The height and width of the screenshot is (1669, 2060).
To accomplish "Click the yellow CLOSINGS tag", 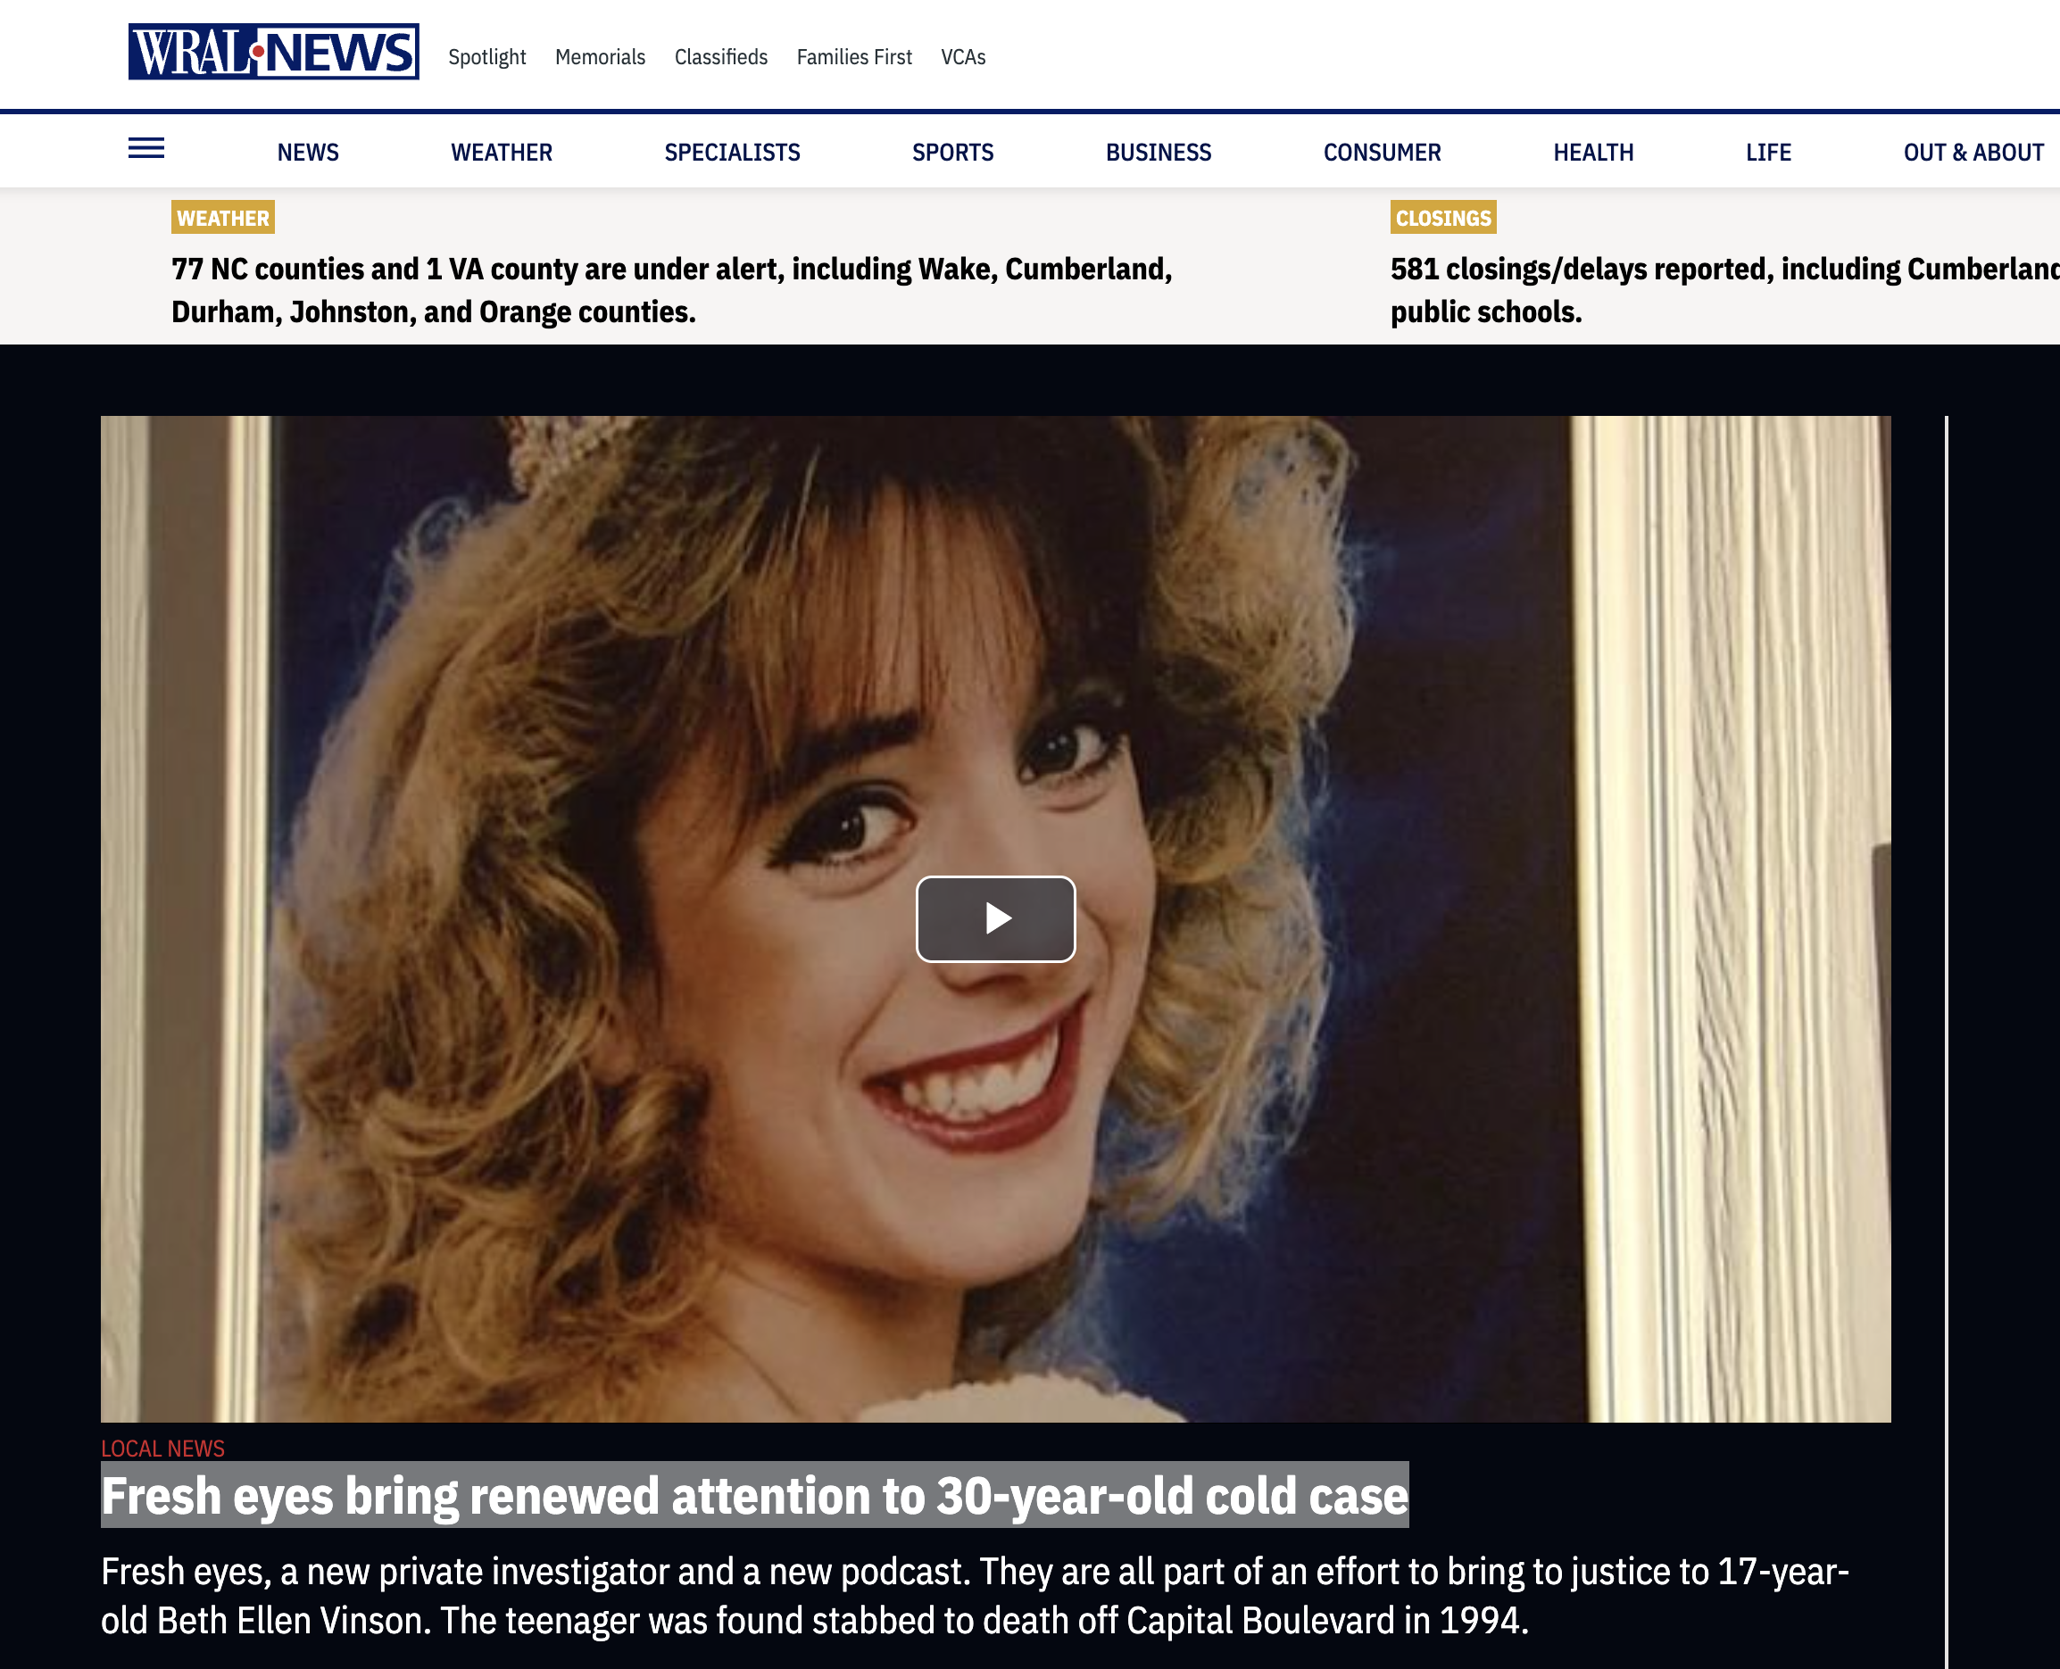I will click(x=1441, y=219).
